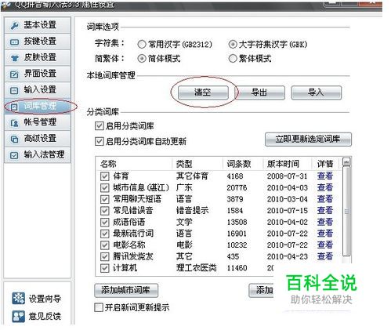Toggle 启用分类词库 checkbox
The width and height of the screenshot is (391, 330).
pos(100,126)
